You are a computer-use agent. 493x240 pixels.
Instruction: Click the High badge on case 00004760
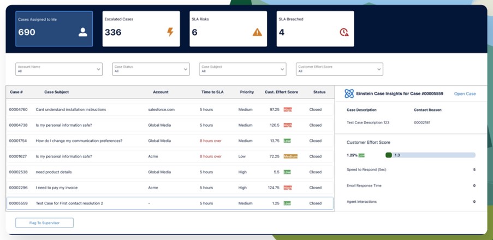pos(287,109)
